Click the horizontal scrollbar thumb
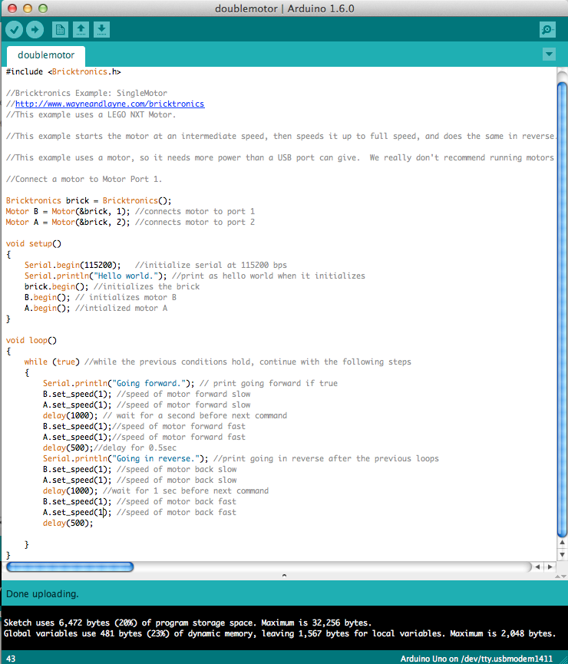The image size is (568, 664). tap(70, 567)
